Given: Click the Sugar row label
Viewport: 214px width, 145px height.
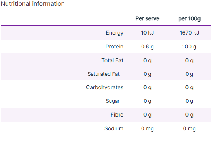Looking at the screenshot, I should [x=113, y=101].
